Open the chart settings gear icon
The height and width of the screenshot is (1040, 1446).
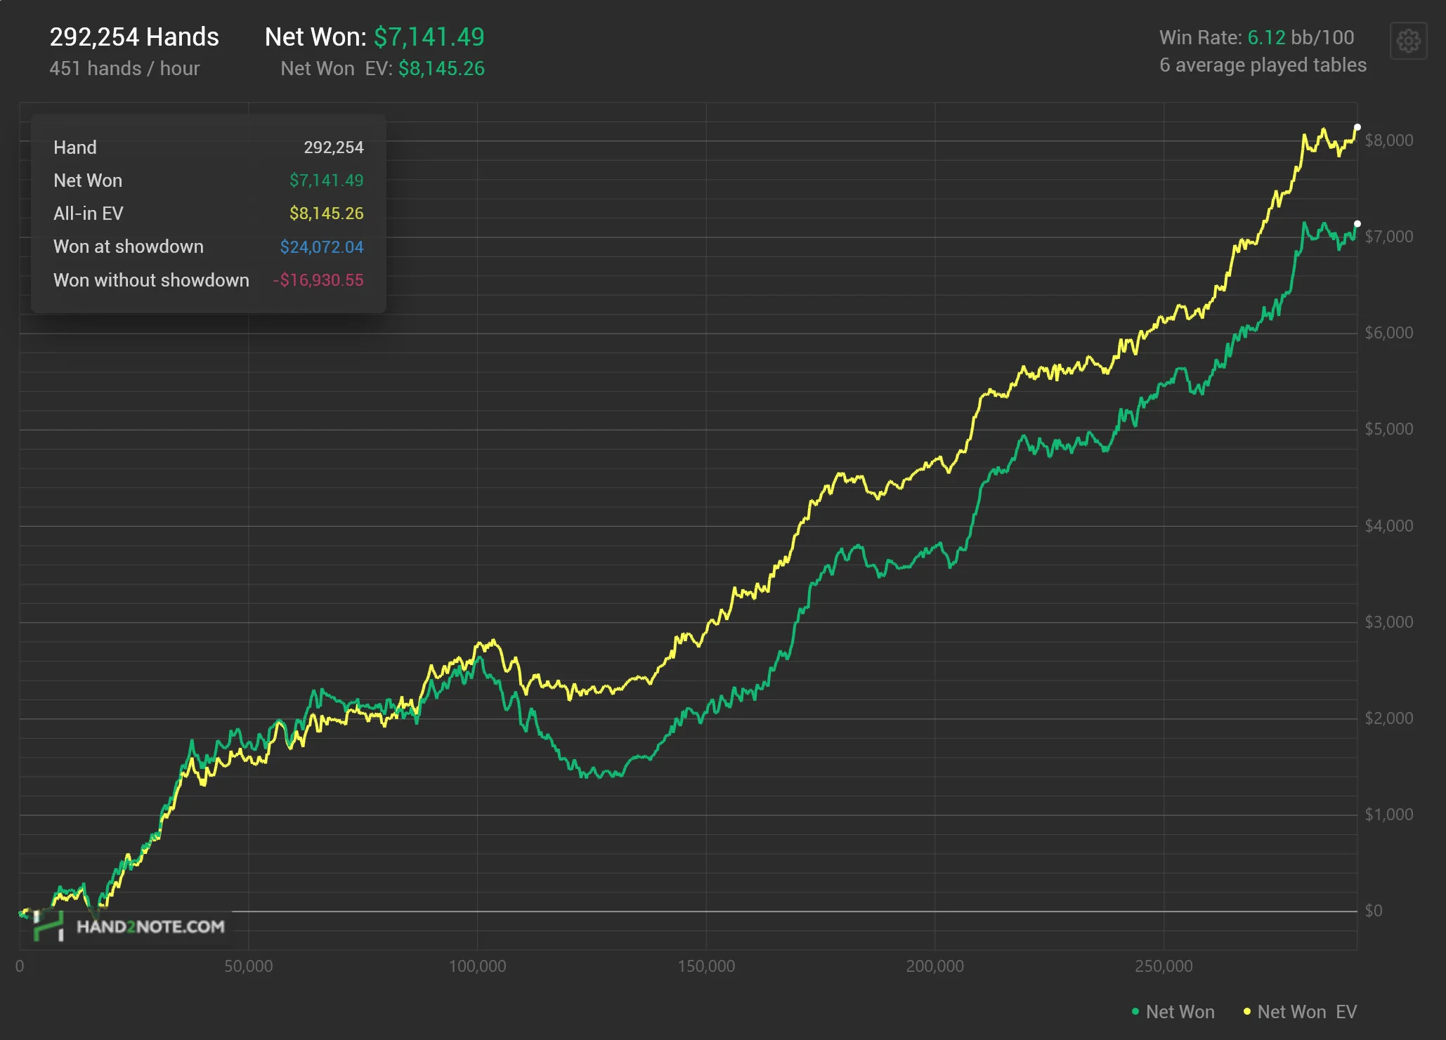[x=1408, y=41]
